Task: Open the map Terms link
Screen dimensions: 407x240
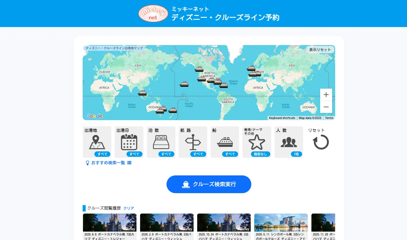Action: tap(329, 118)
